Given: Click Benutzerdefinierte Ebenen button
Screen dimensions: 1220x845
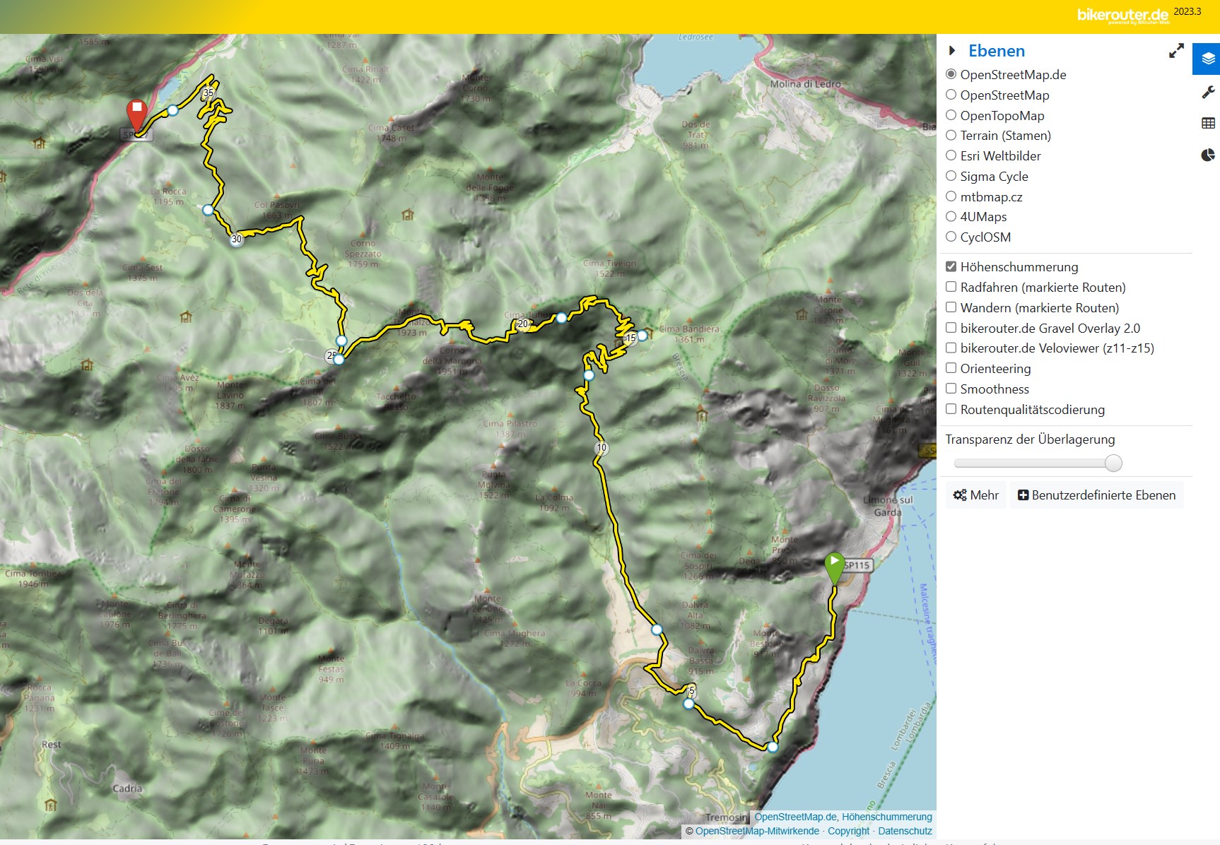Looking at the screenshot, I should 1096,495.
